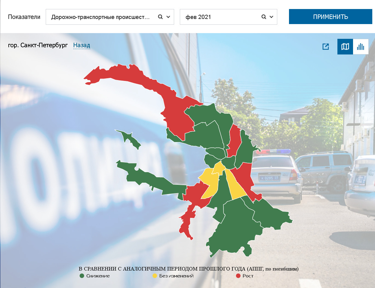Click search icon in 'фев 2021' field
375x288 pixels.
264,17
